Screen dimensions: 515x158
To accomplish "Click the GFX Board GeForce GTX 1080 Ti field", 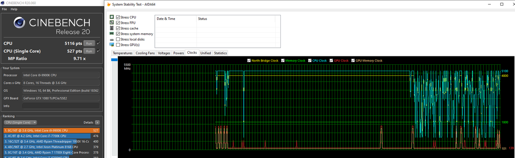I will [x=60, y=98].
